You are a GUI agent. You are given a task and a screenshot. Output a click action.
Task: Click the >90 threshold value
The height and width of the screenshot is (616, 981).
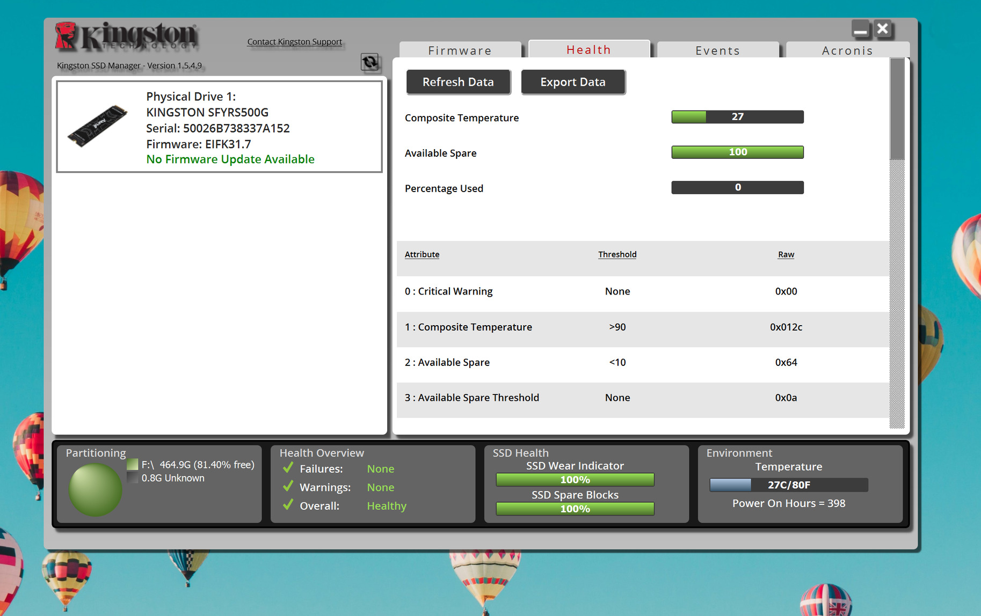[617, 327]
